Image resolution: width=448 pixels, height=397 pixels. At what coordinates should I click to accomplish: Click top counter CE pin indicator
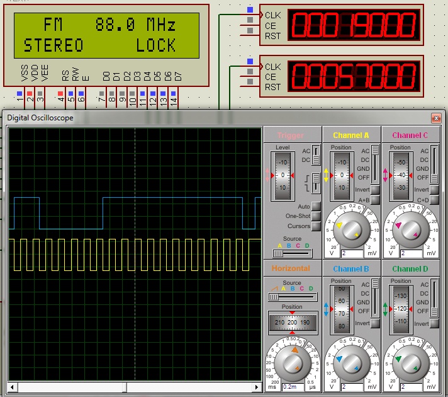click(250, 20)
